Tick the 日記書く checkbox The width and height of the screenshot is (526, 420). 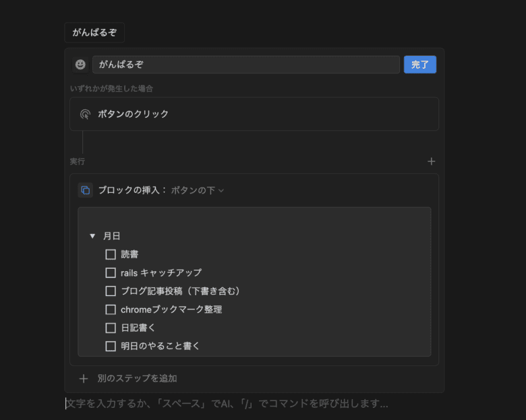(111, 328)
